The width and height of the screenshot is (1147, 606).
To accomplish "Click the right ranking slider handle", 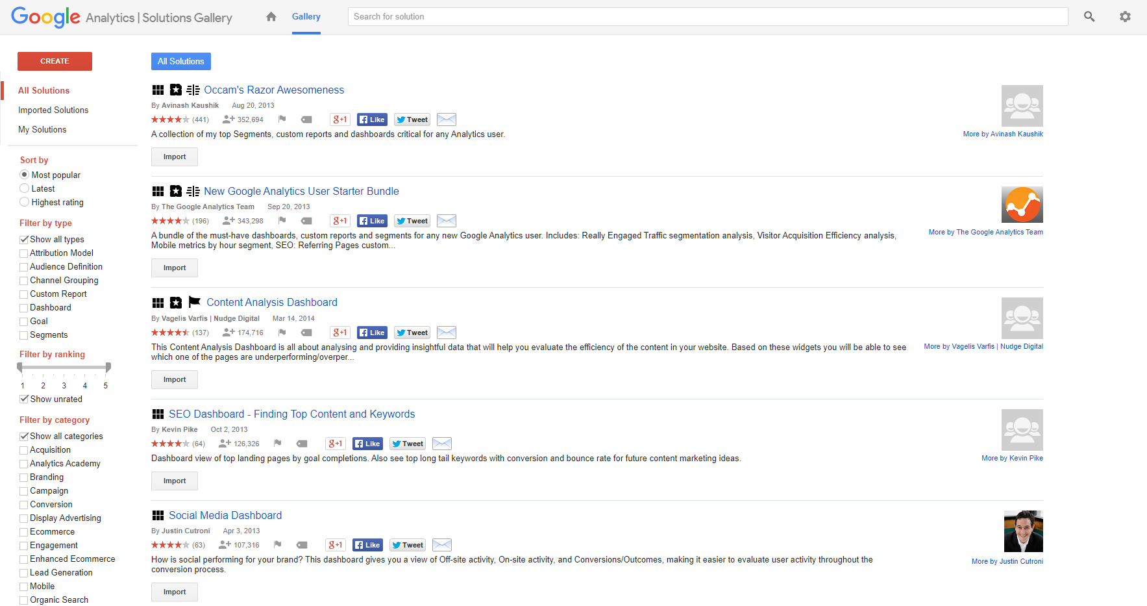I will click(x=108, y=368).
